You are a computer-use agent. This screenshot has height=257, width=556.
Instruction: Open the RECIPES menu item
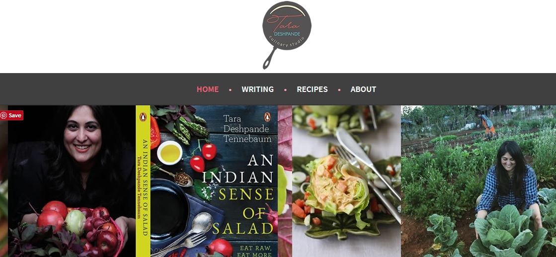(312, 89)
